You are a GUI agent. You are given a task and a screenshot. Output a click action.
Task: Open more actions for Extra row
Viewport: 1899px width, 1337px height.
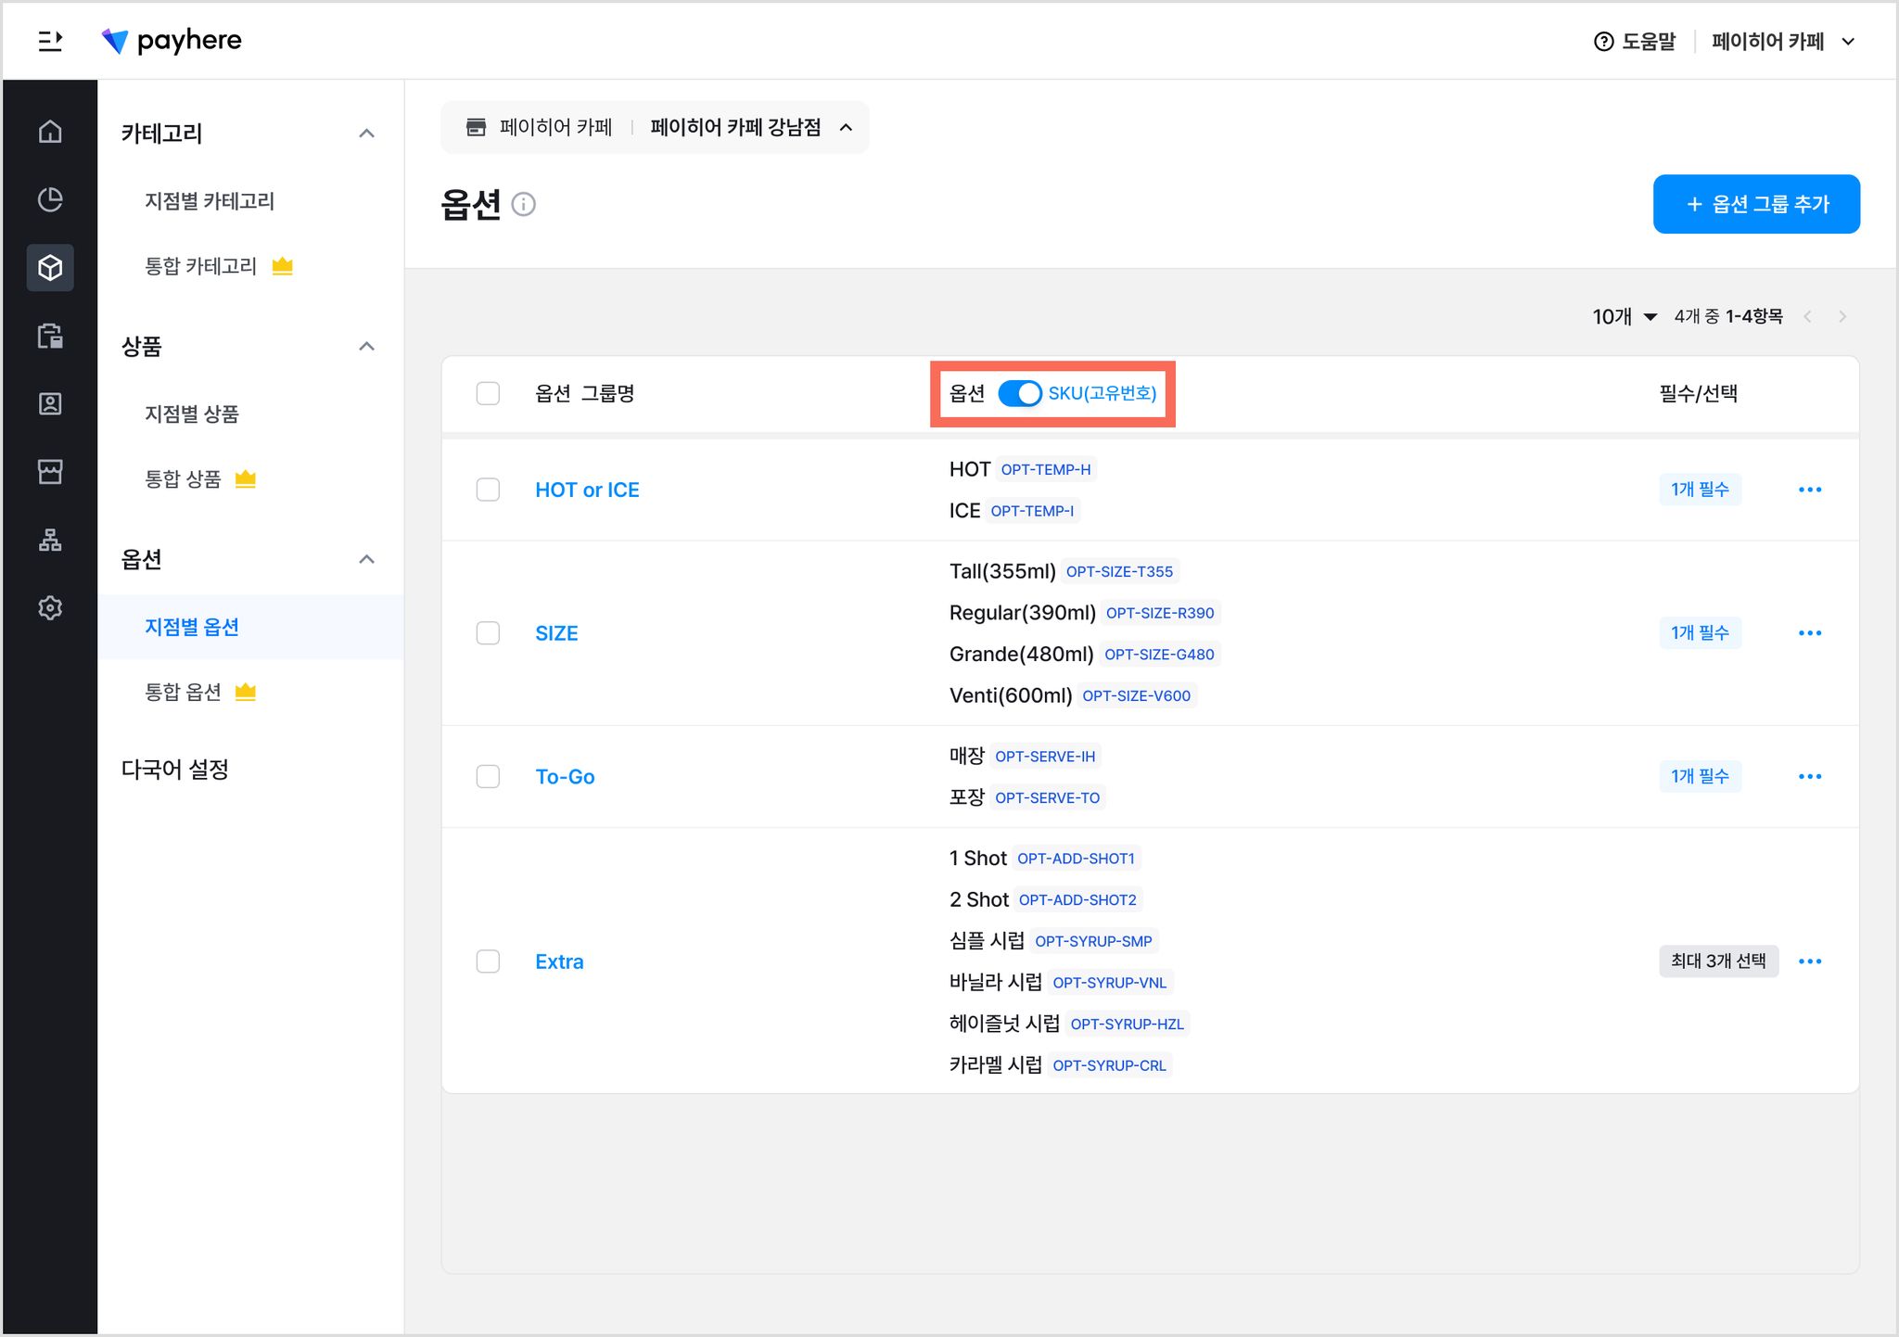[x=1810, y=961]
